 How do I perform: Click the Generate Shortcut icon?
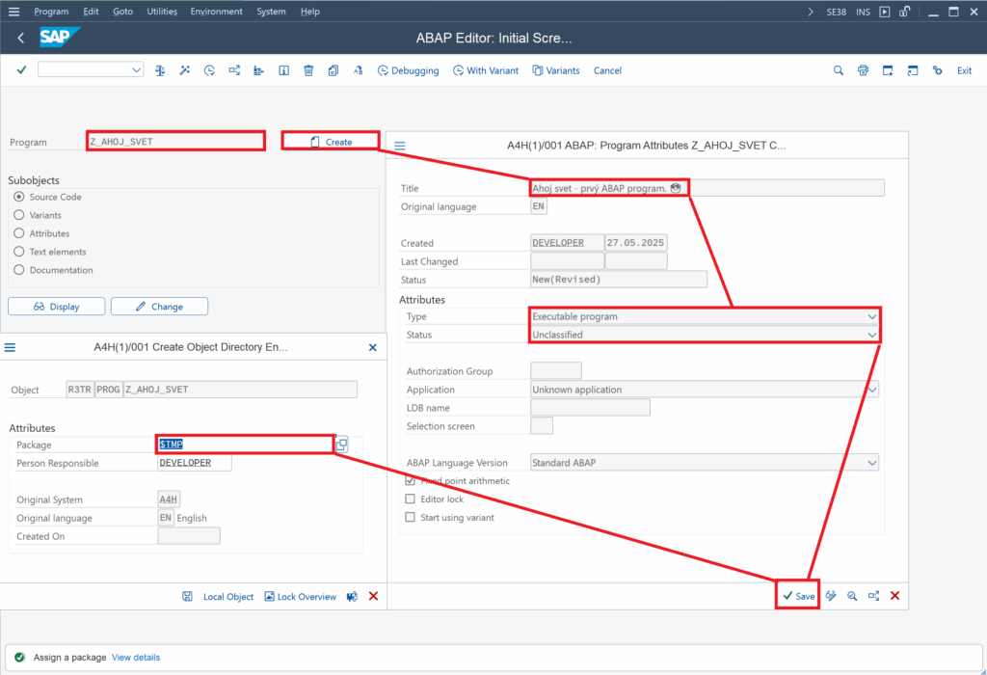tap(913, 70)
